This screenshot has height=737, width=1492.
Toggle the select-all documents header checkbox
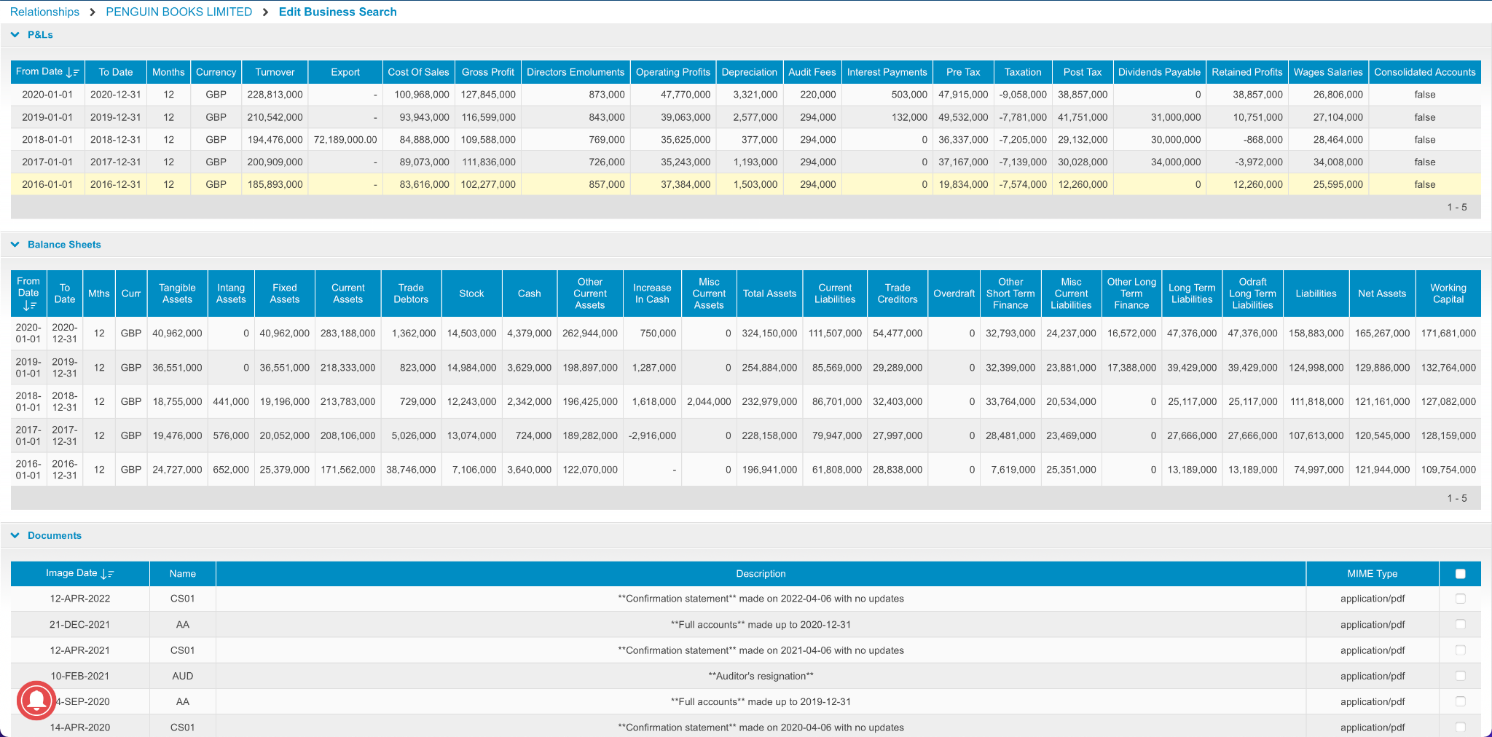pos(1460,574)
